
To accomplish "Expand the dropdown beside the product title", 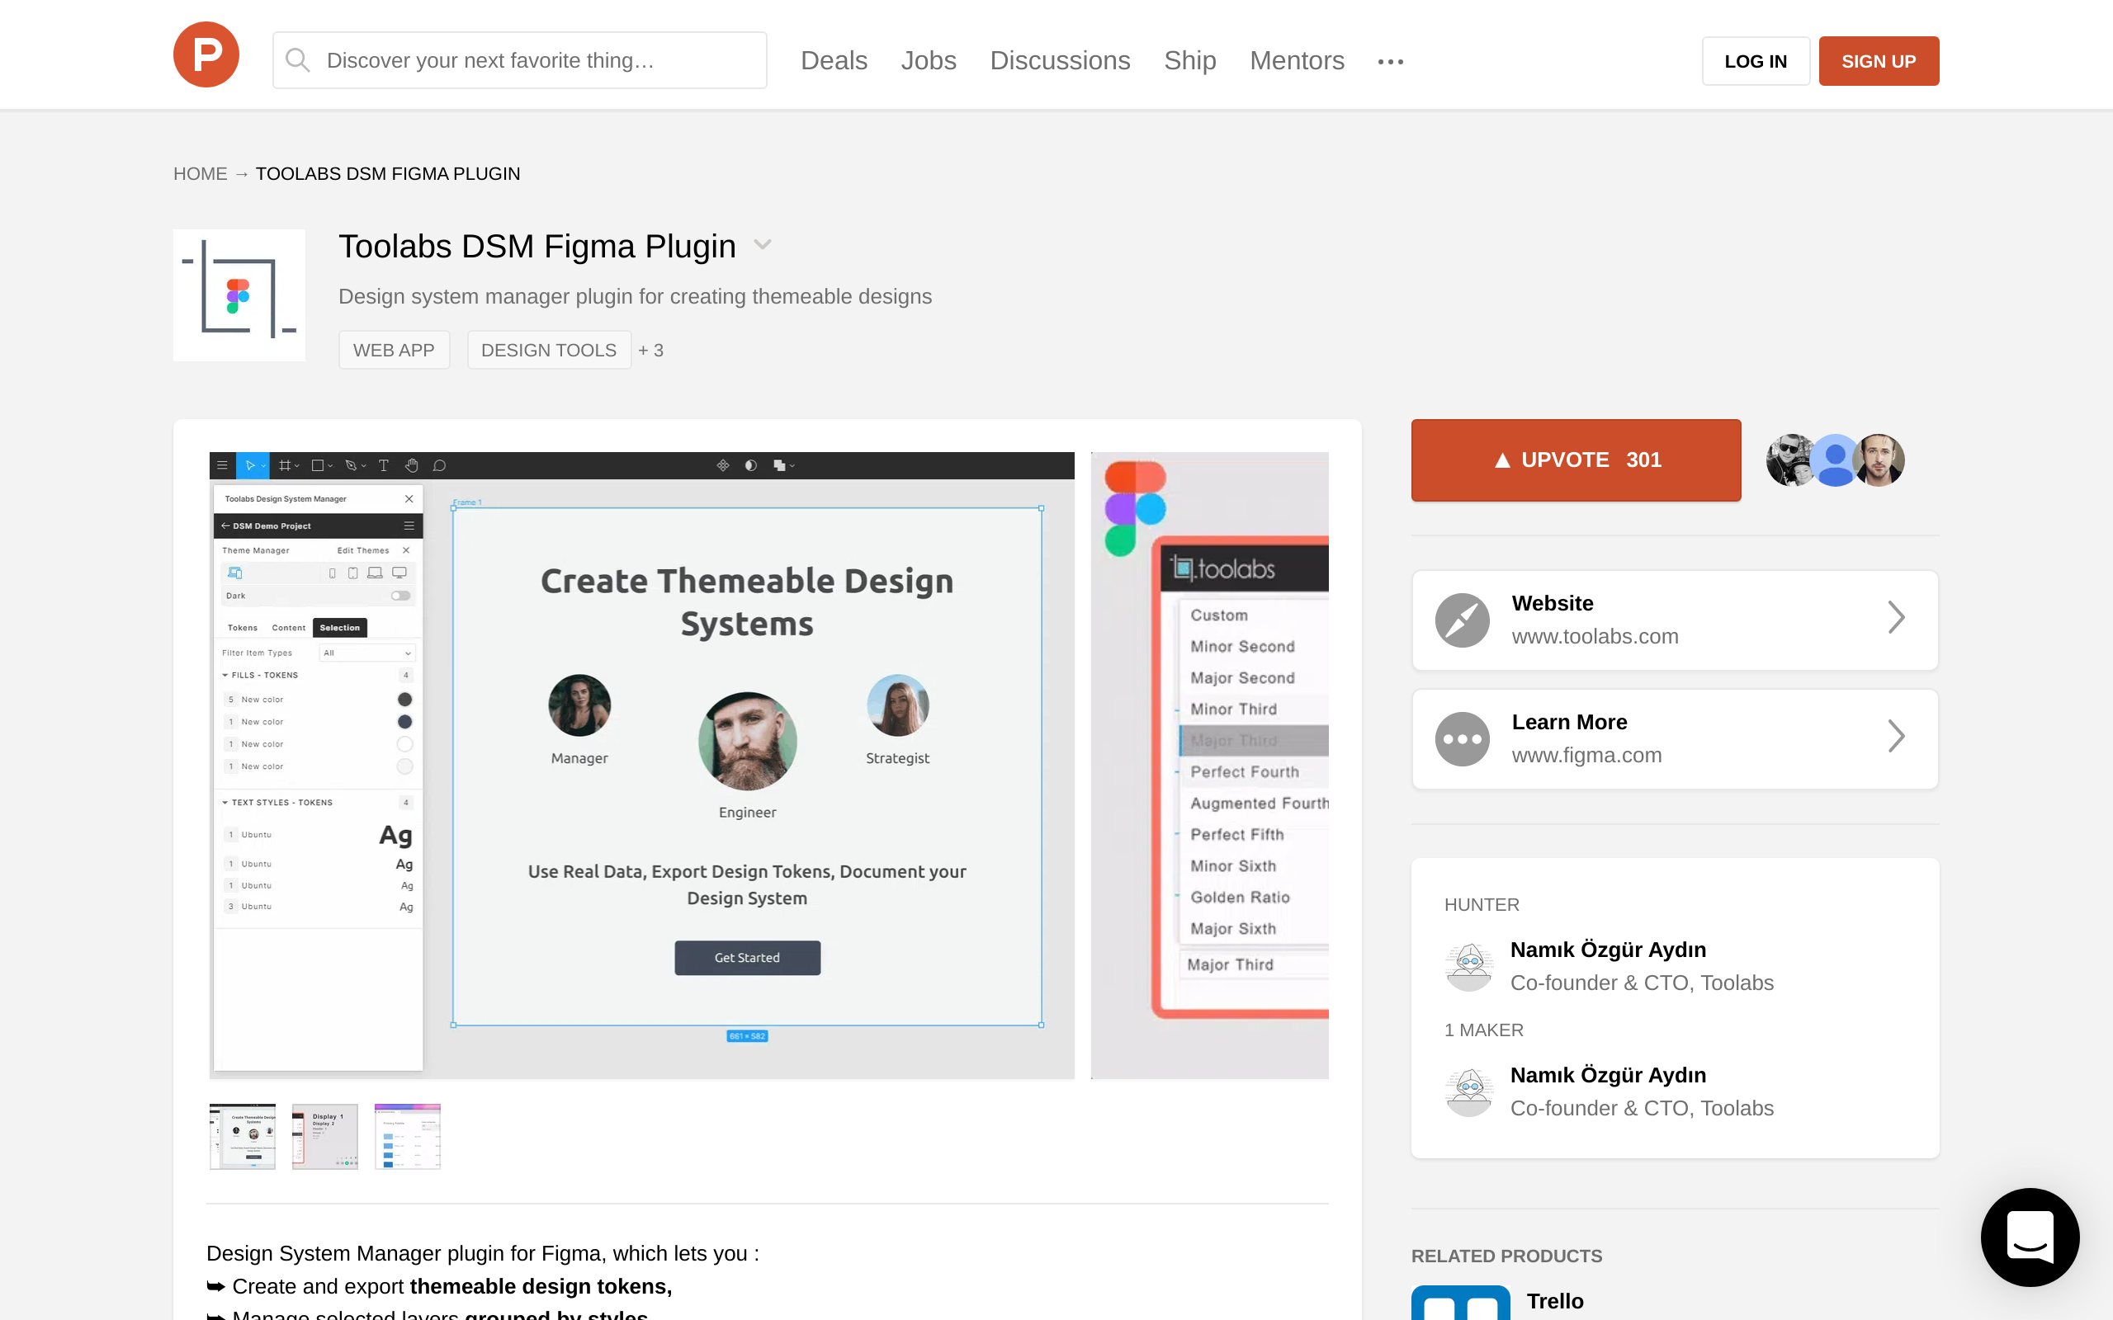I will [x=763, y=244].
